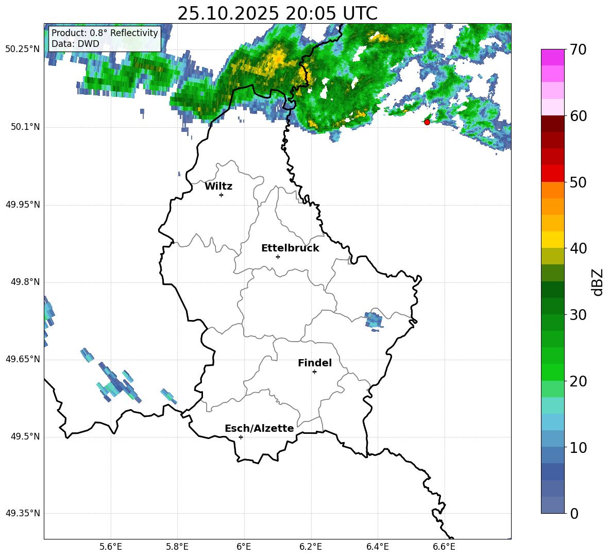Click the "Data: DWD" label

(75, 44)
